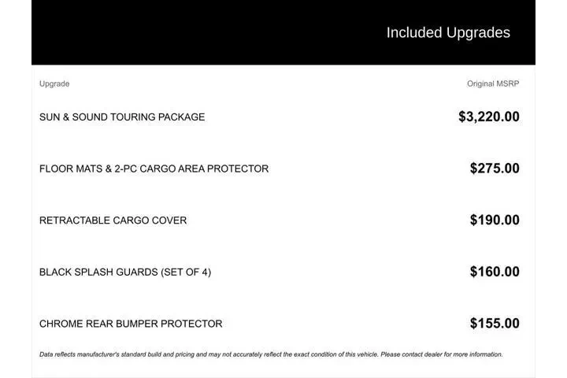Viewport: 567px width, 378px height.
Task: Click the black header banner background
Action: click(197, 33)
